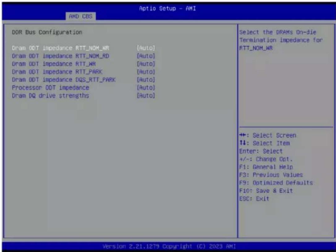This screenshot has height=252, width=336.
Task: Select Dram ODT impedance RTT_NOM_RD setting
Action: pos(60,56)
